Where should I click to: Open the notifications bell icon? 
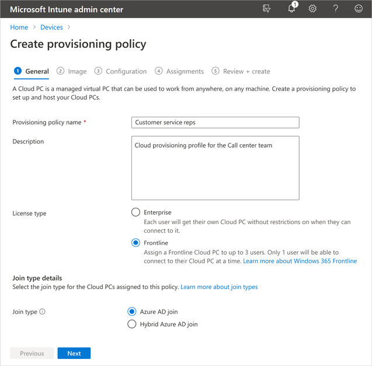pyautogui.click(x=292, y=8)
